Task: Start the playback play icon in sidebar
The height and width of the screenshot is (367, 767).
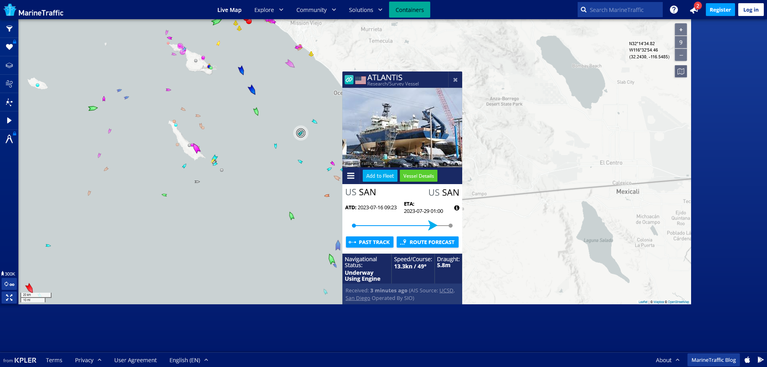Action: 9,121
